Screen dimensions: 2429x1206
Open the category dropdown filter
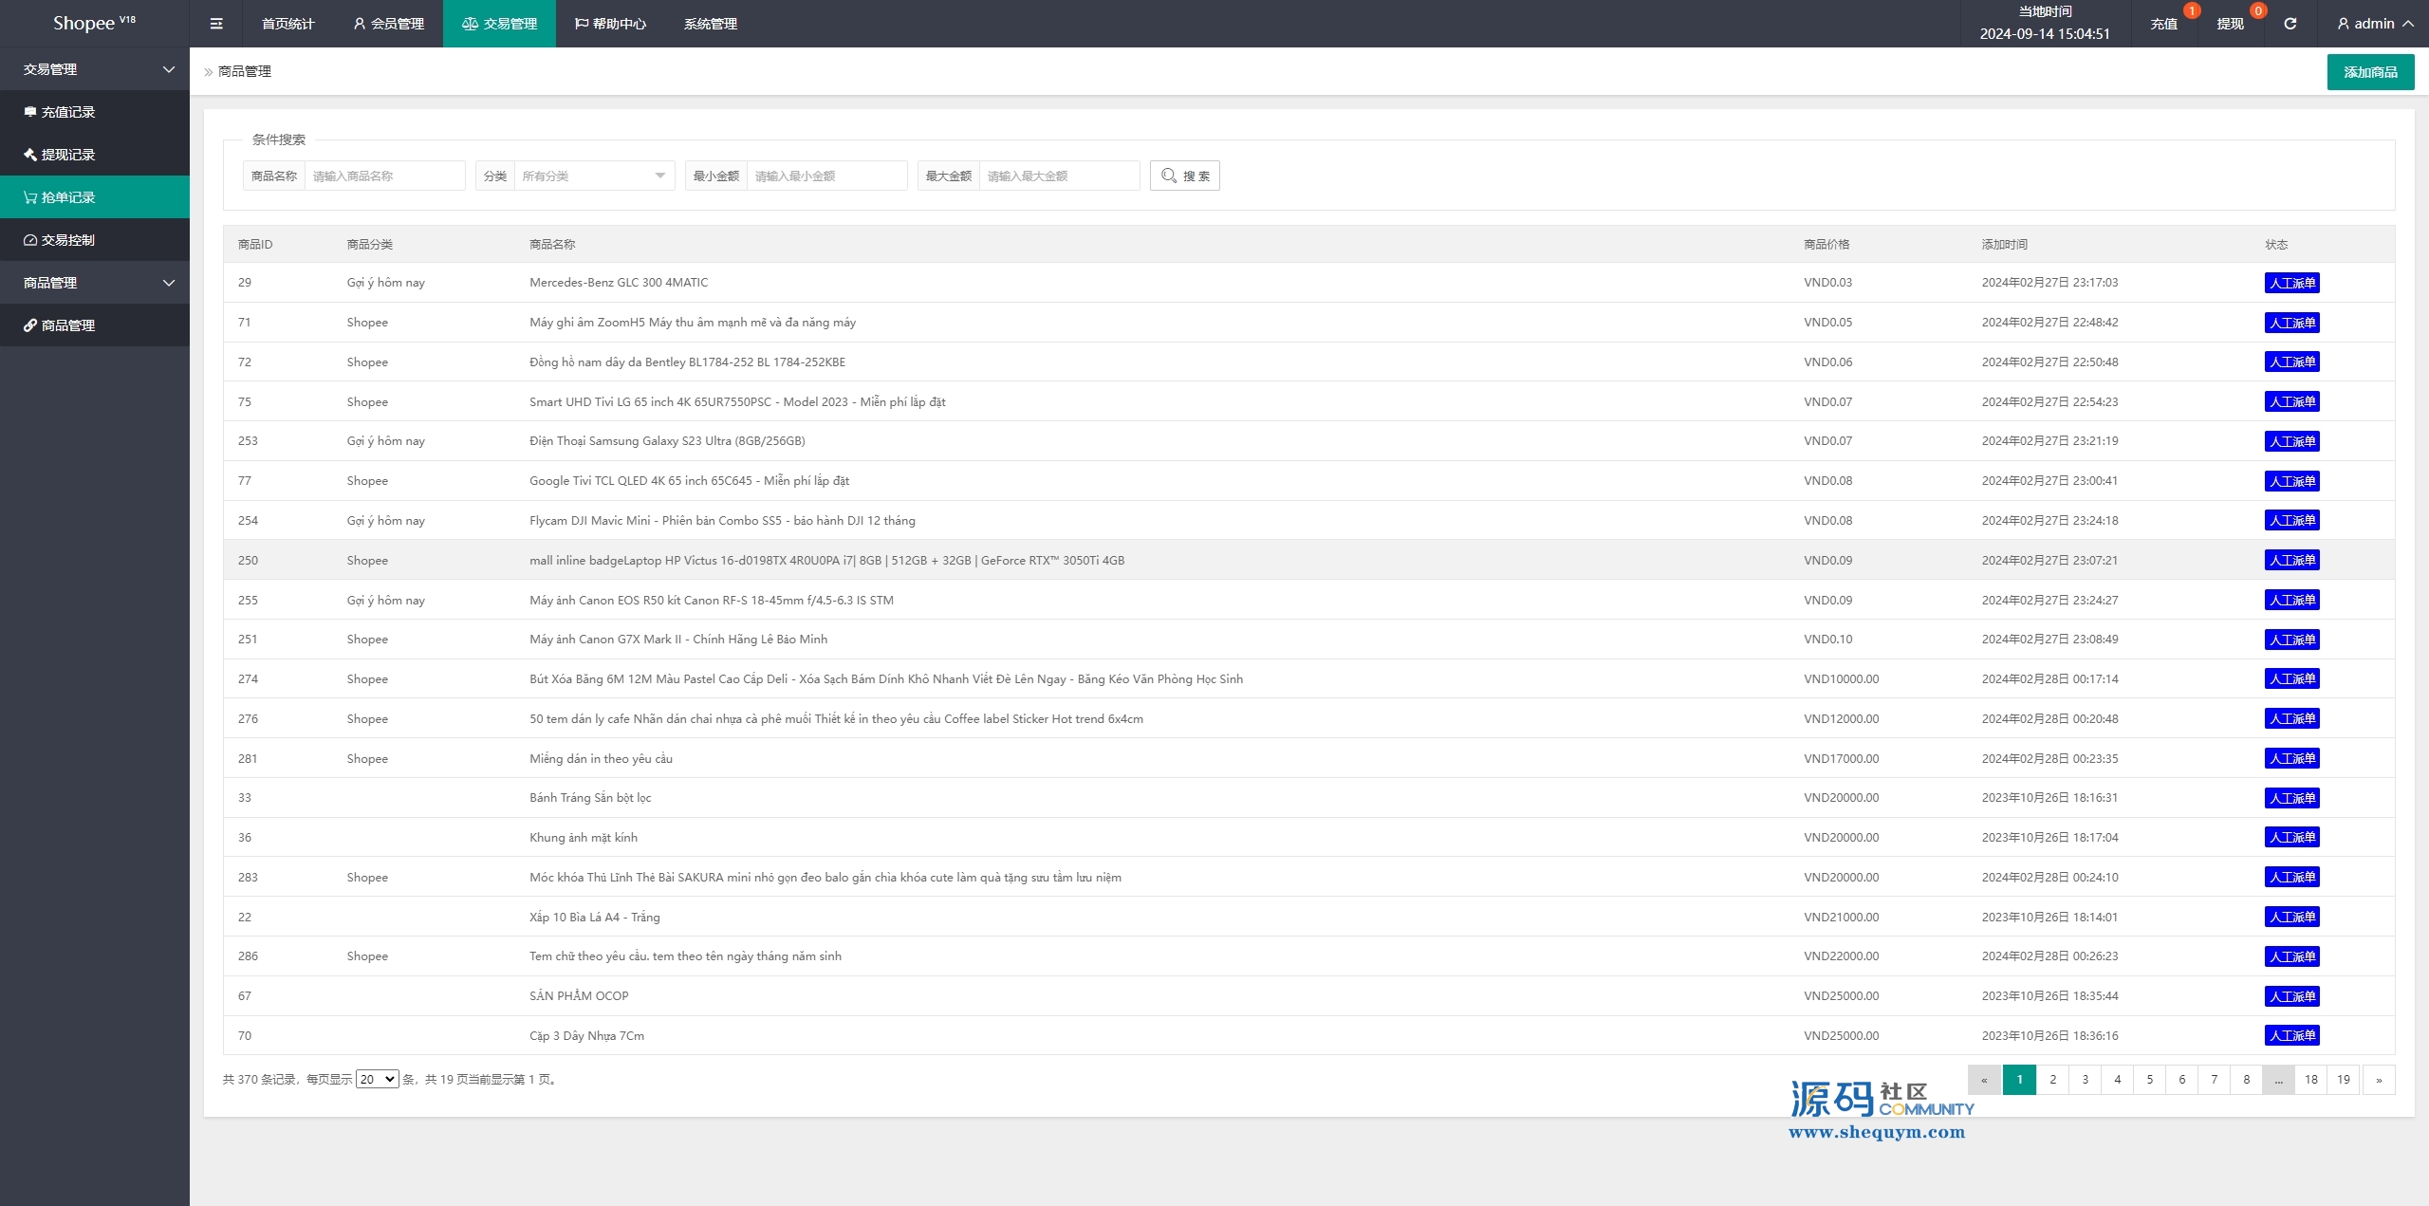(592, 176)
